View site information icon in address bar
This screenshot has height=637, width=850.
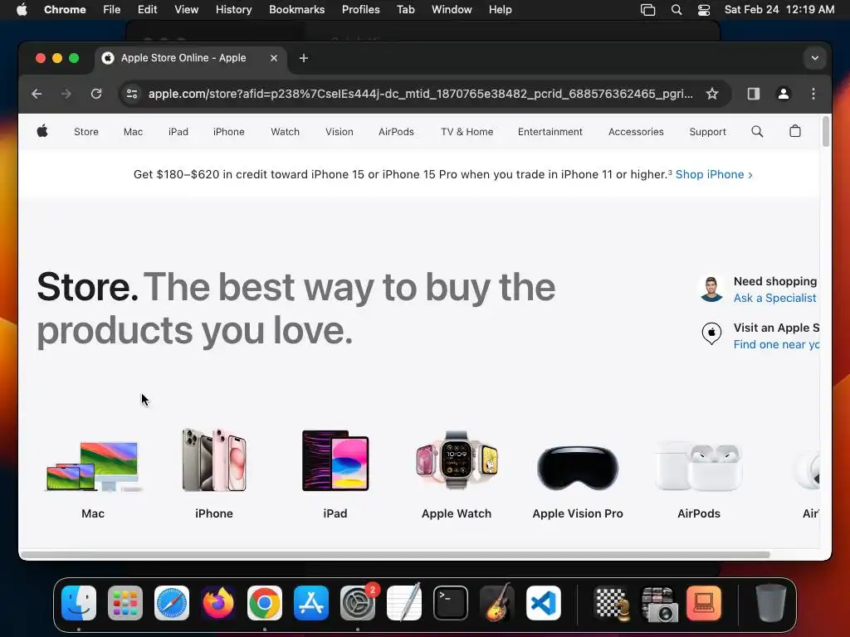pyautogui.click(x=132, y=94)
